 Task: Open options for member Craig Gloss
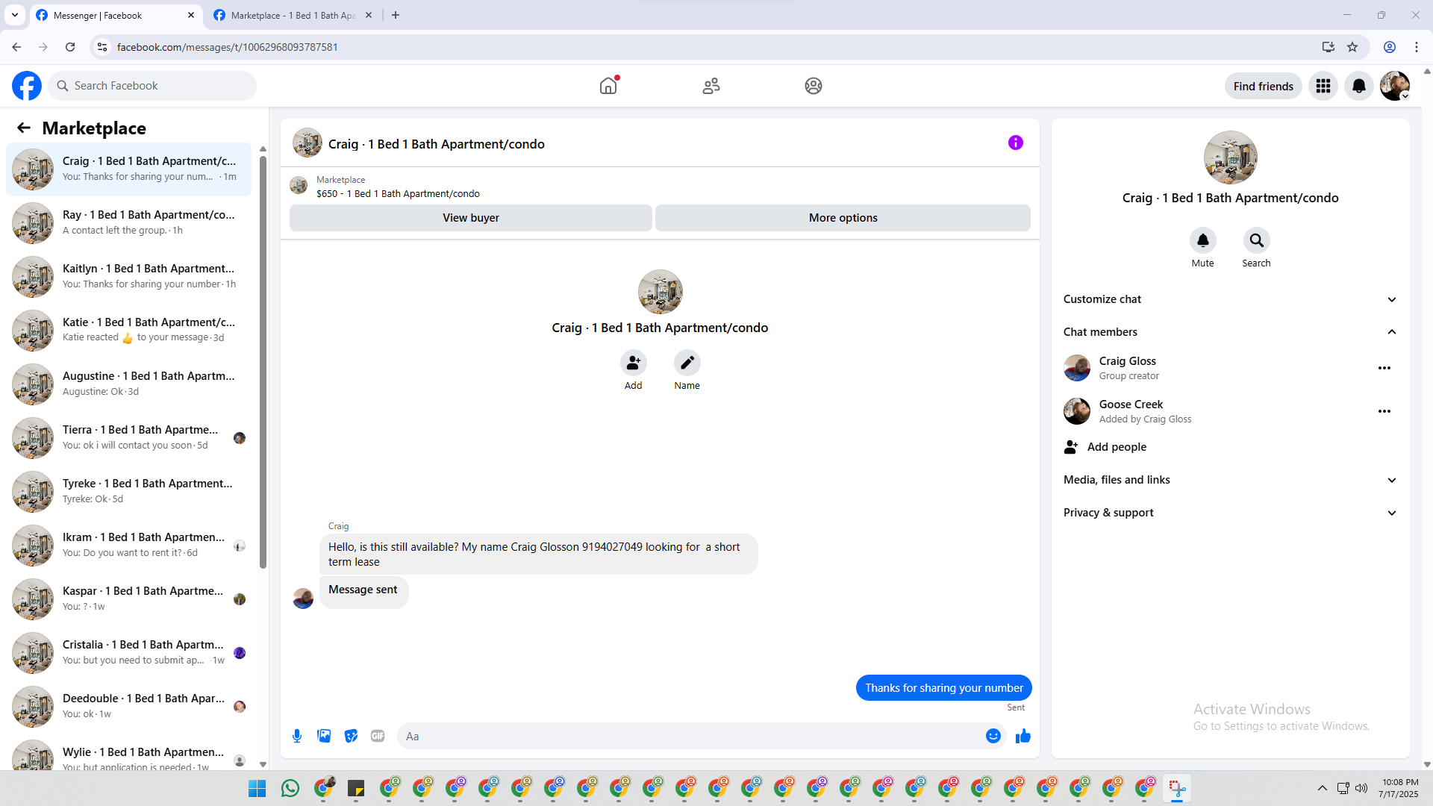tap(1384, 368)
